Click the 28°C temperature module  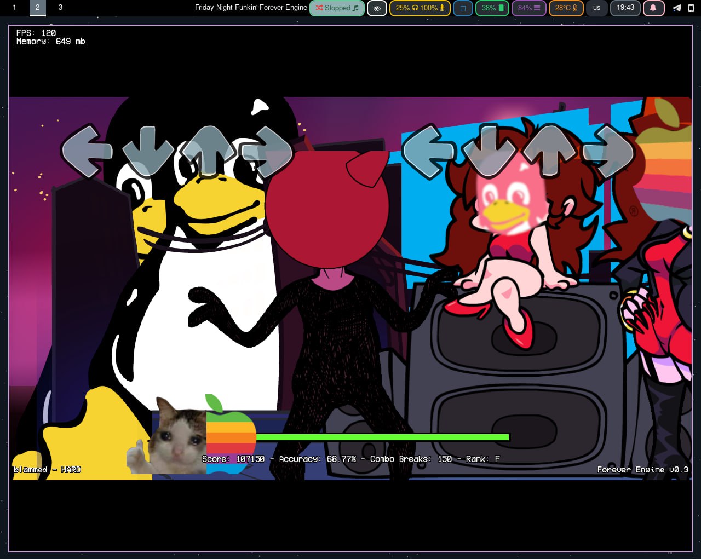(x=566, y=8)
